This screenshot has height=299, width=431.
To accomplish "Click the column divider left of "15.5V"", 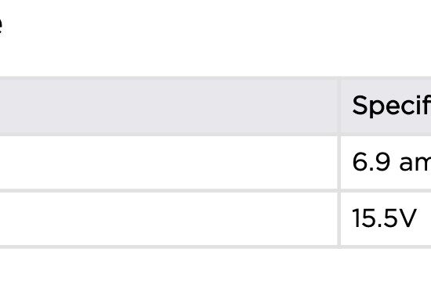I will click(339, 219).
